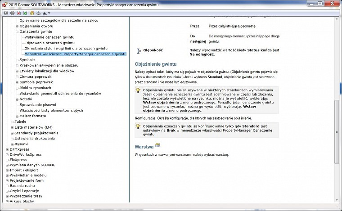Click the Przez option label
This screenshot has width=342, height=211.
(194, 26)
